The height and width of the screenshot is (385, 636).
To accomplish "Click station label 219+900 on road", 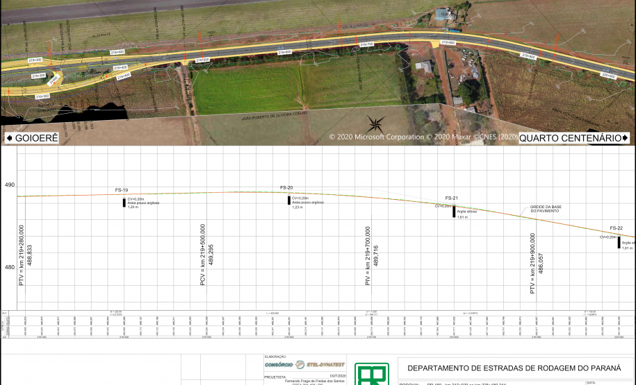I will (x=528, y=56).
